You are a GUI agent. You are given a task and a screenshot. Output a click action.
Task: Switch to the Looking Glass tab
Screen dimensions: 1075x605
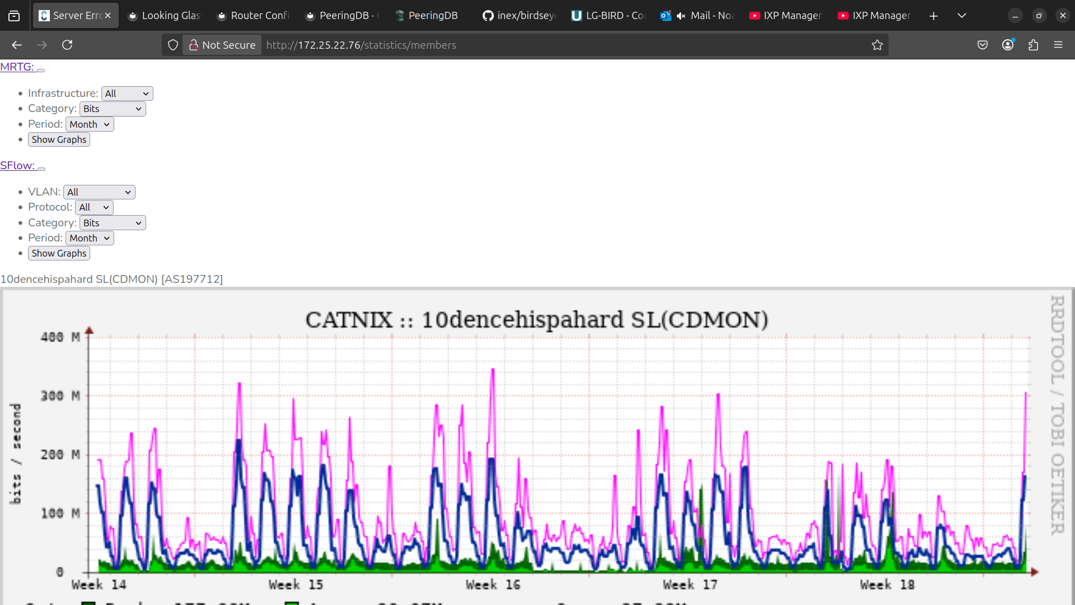pos(165,16)
